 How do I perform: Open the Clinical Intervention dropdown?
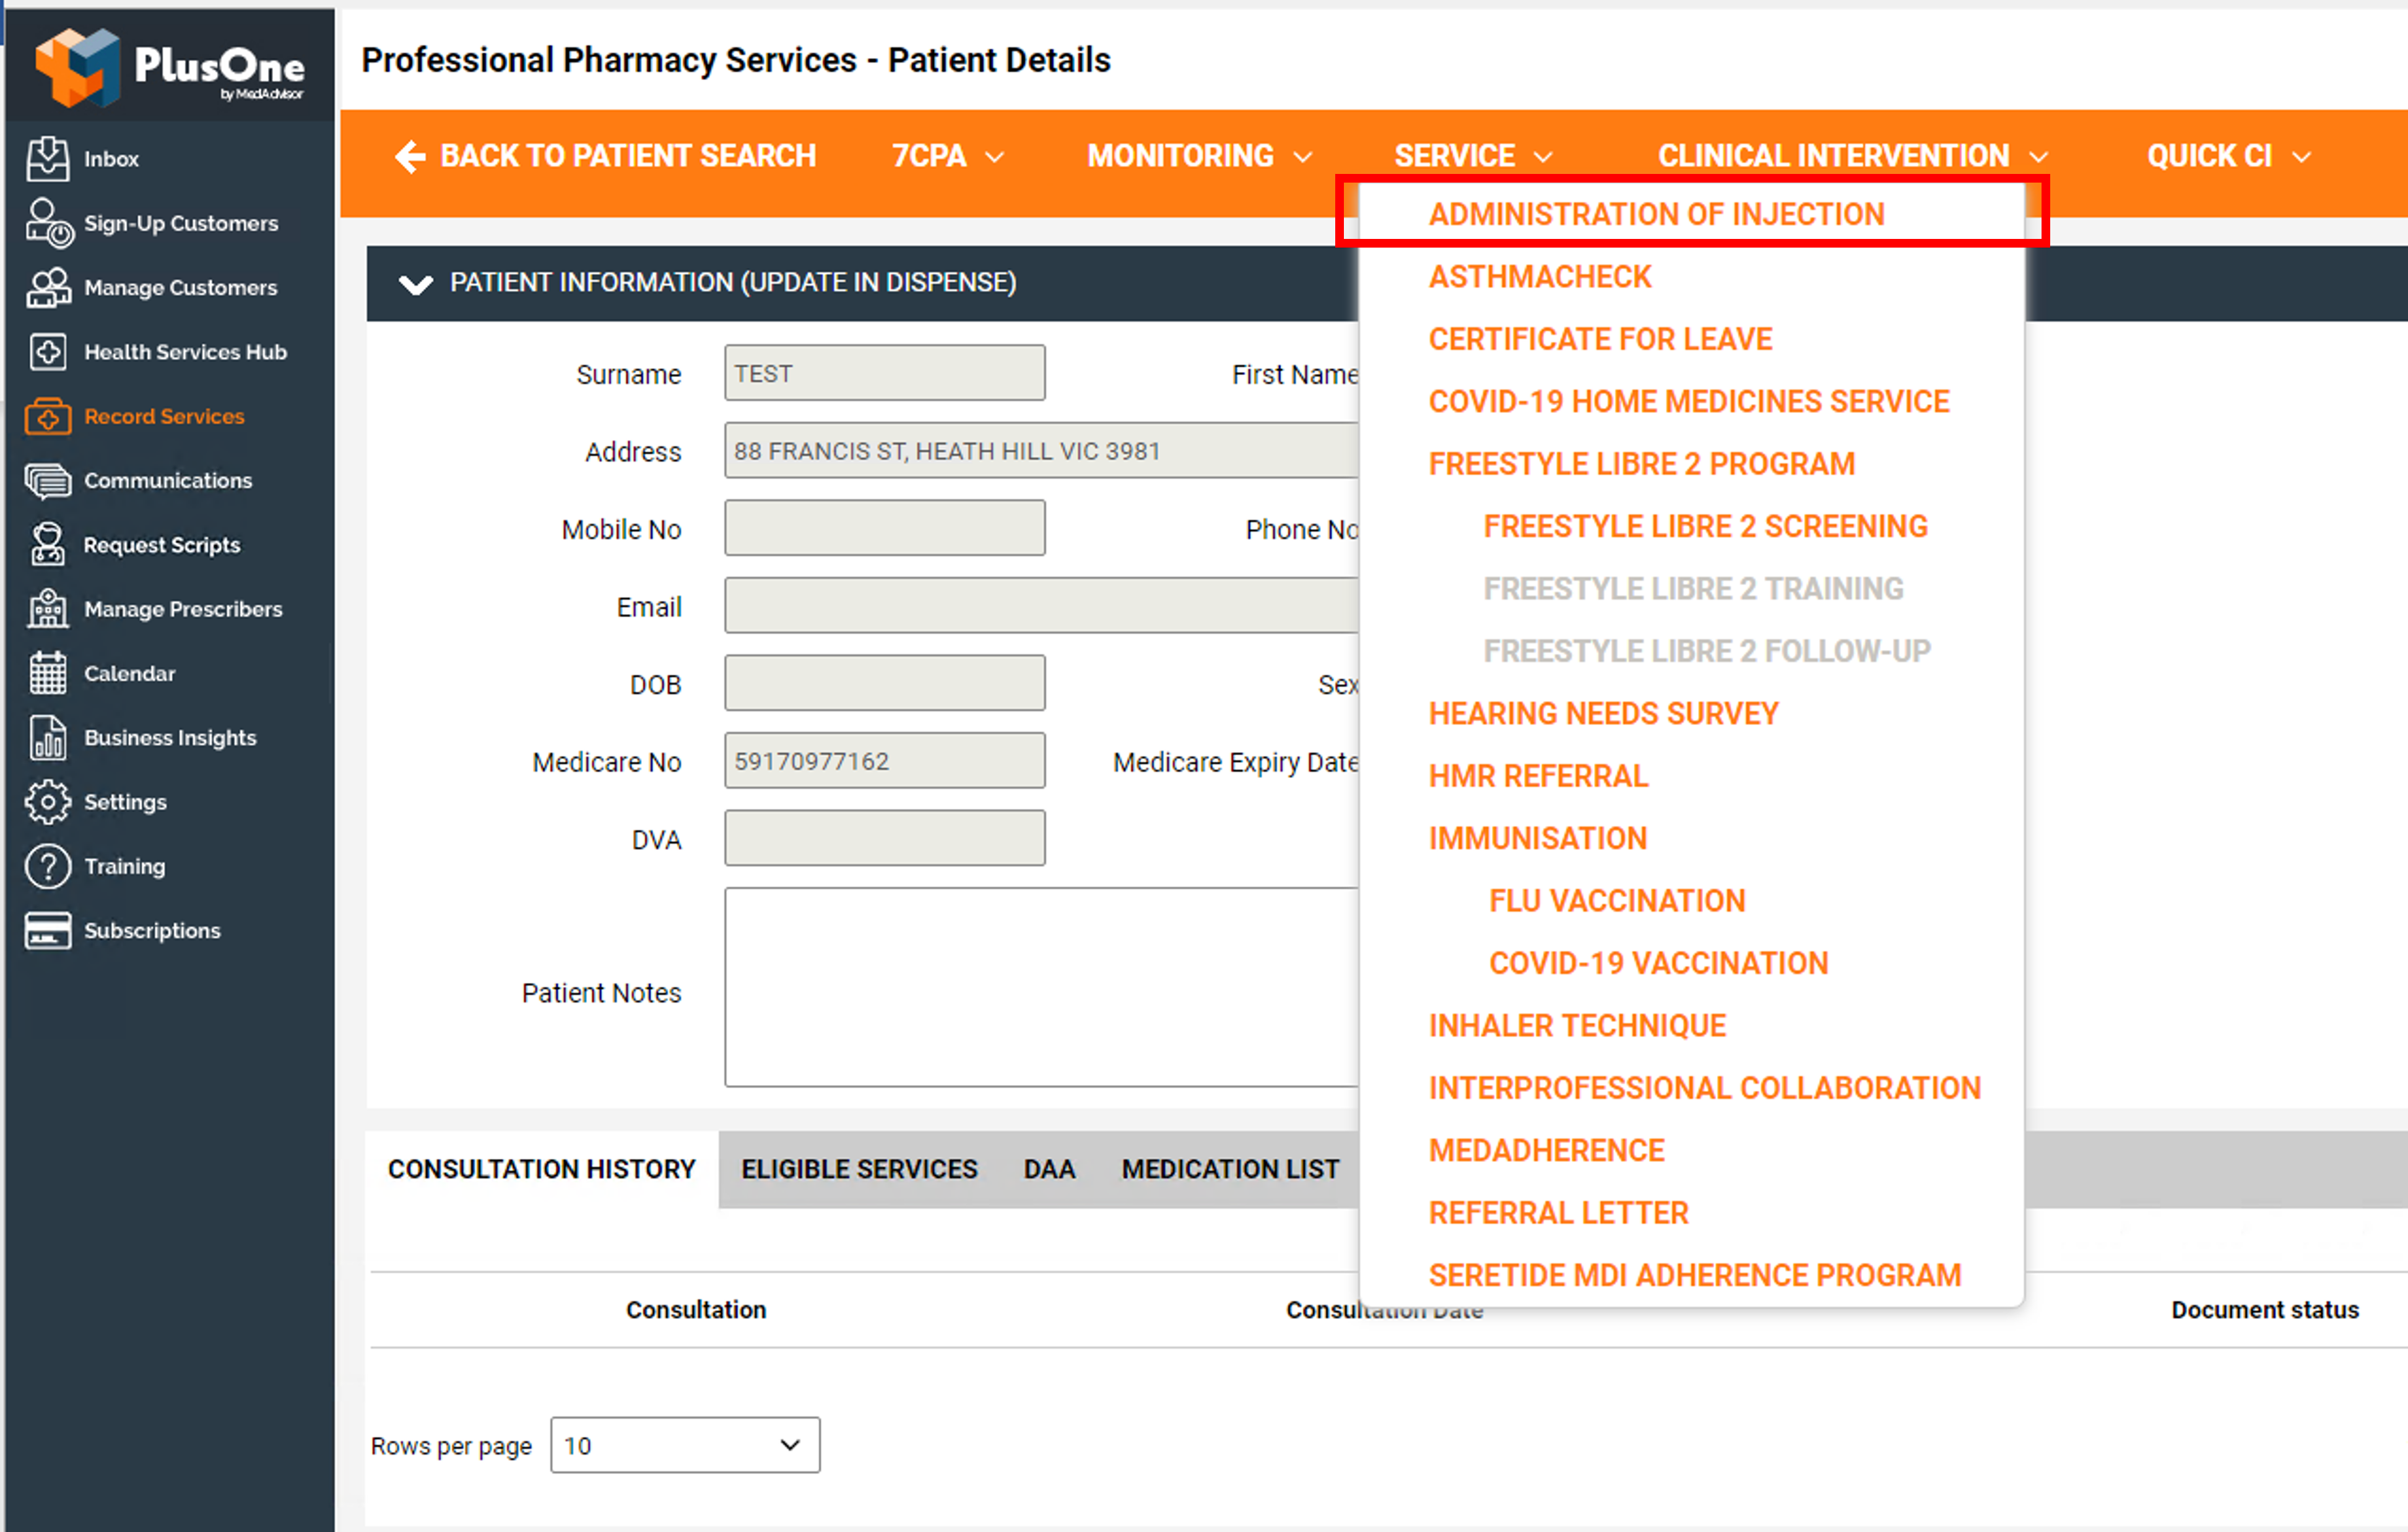click(1853, 156)
